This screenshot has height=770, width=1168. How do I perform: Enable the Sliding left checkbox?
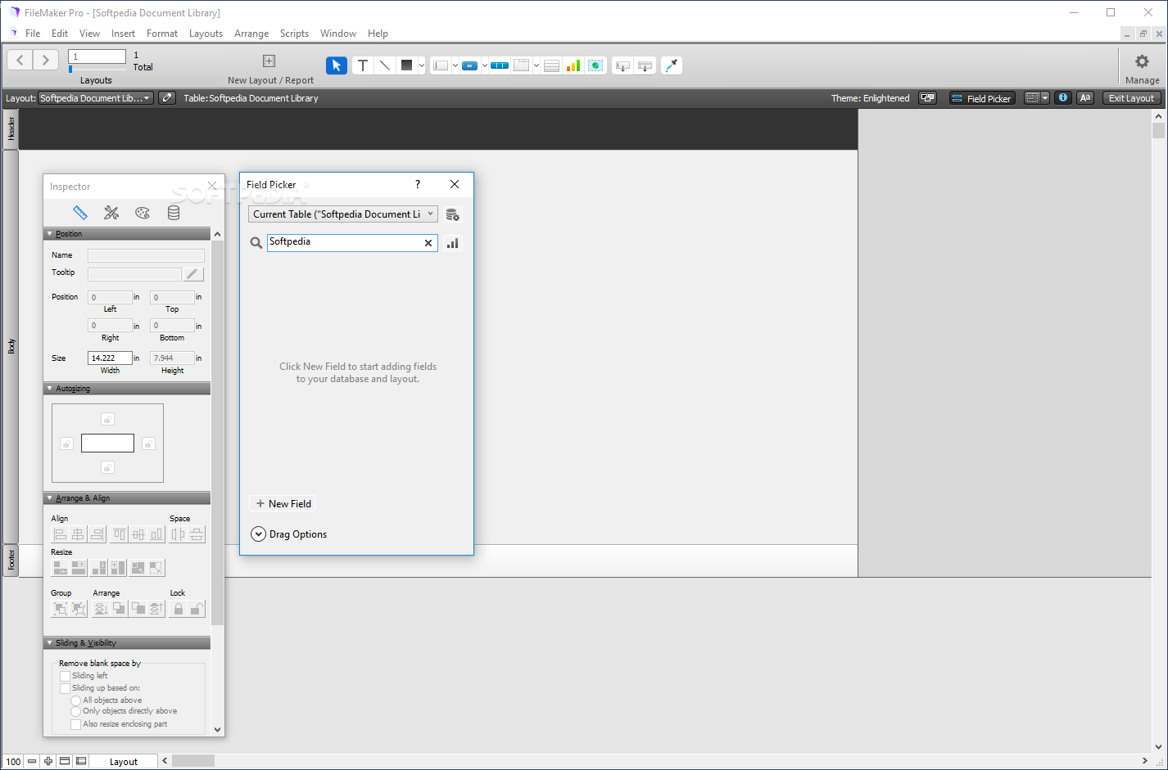66,676
